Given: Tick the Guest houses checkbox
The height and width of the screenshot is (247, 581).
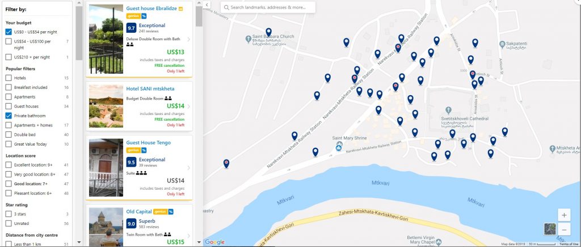Looking at the screenshot, I should 9,106.
